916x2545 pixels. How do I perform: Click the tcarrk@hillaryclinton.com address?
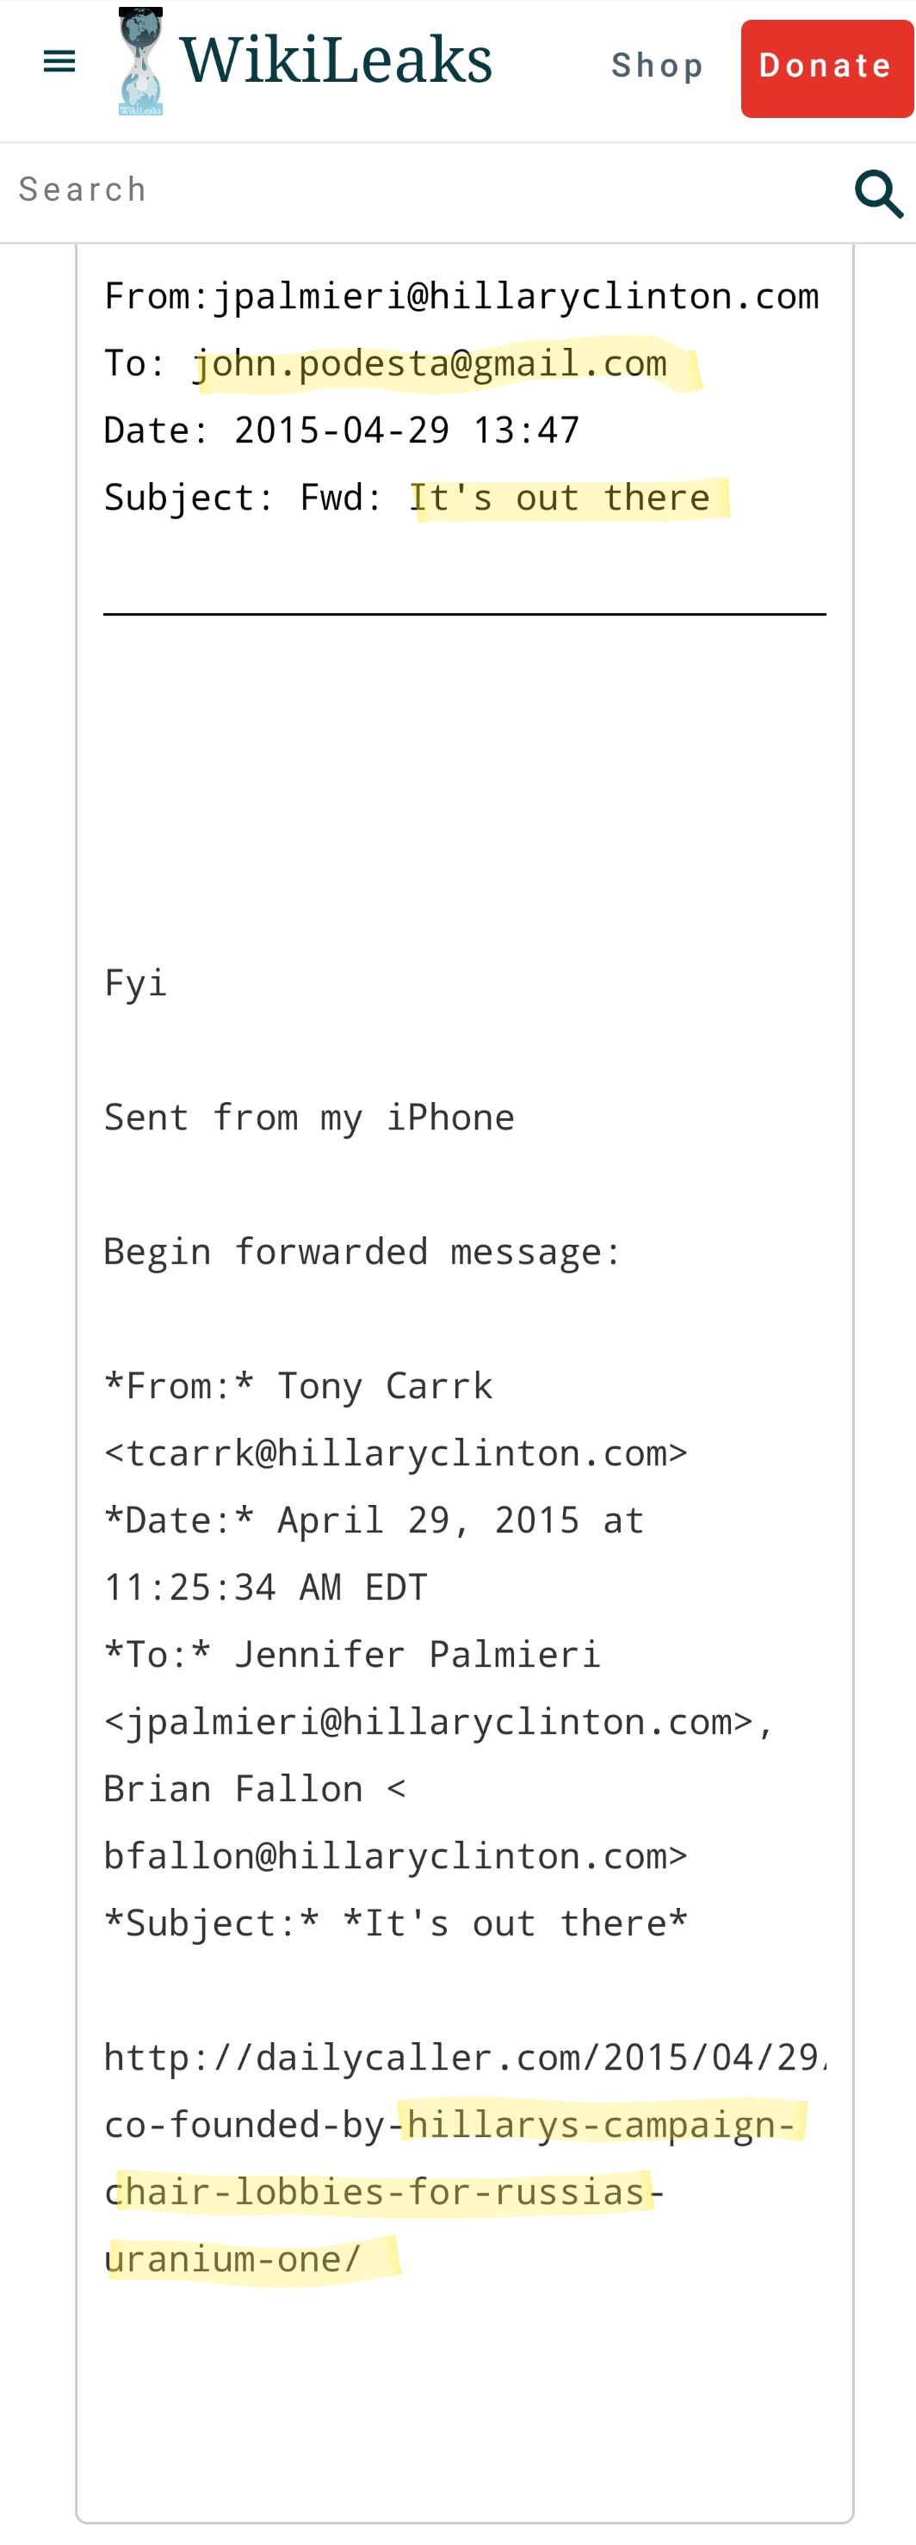(x=396, y=1453)
